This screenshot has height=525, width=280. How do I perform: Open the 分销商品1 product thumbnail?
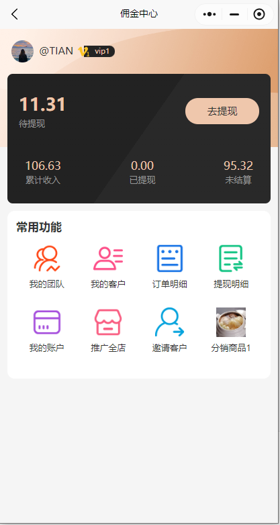click(231, 322)
